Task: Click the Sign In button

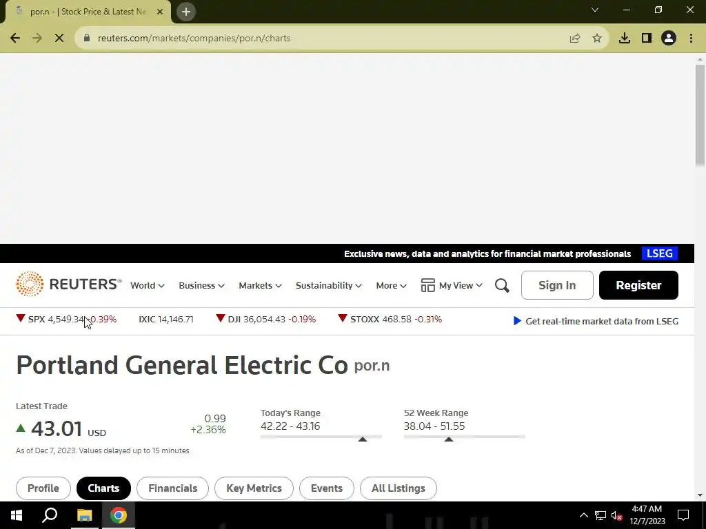Action: pos(557,285)
